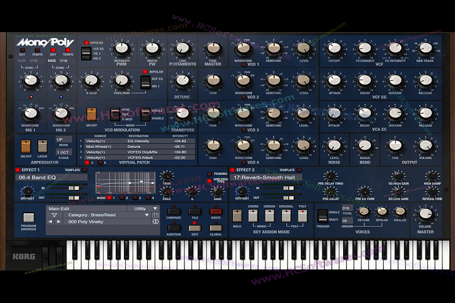Select the Shelving EQ type

(209, 181)
